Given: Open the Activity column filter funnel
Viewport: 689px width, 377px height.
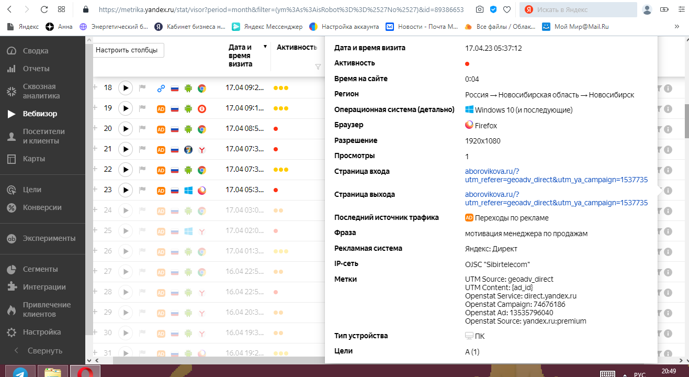Looking at the screenshot, I should coord(318,66).
